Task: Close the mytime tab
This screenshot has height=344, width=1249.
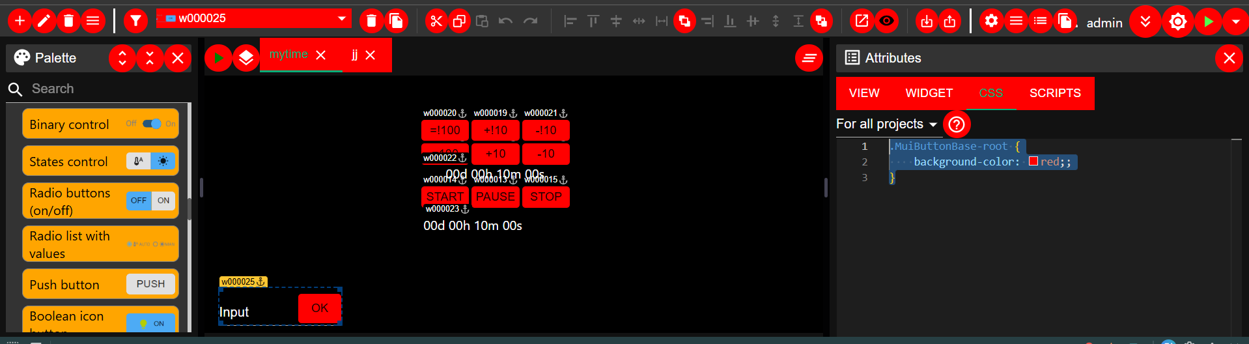Action: click(x=320, y=55)
